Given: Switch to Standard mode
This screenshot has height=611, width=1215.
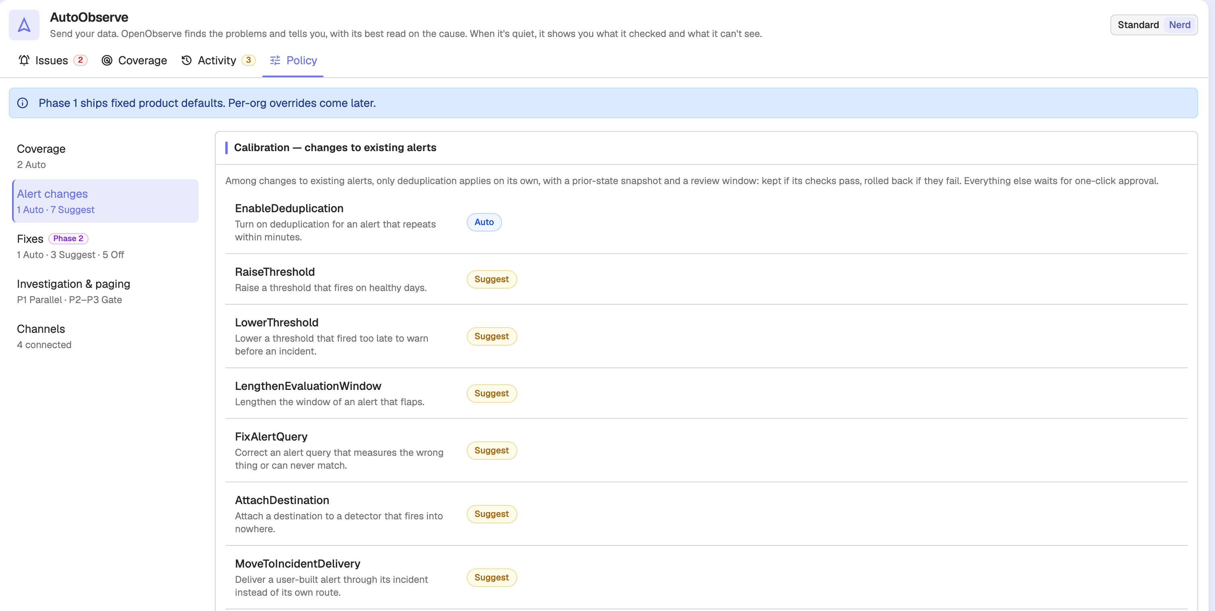Looking at the screenshot, I should click(x=1138, y=25).
